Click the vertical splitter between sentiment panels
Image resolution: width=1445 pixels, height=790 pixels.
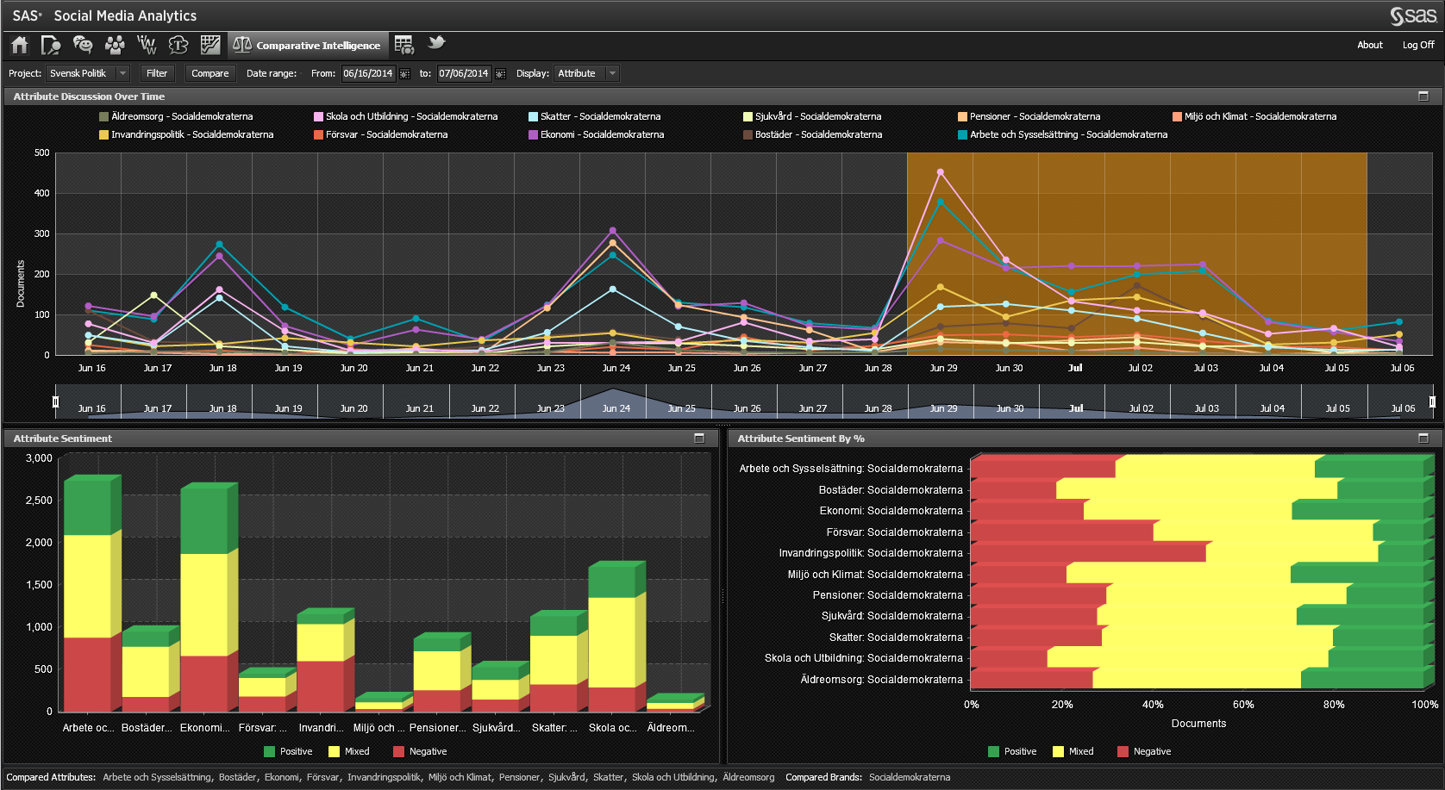pyautogui.click(x=722, y=594)
